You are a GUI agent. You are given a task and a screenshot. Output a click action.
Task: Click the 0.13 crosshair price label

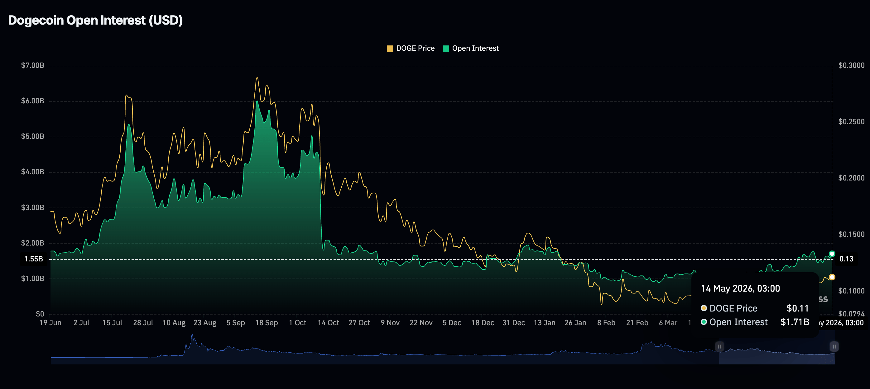[846, 259]
